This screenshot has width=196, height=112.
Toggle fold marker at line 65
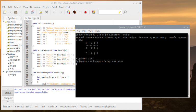(x=32, y=53)
